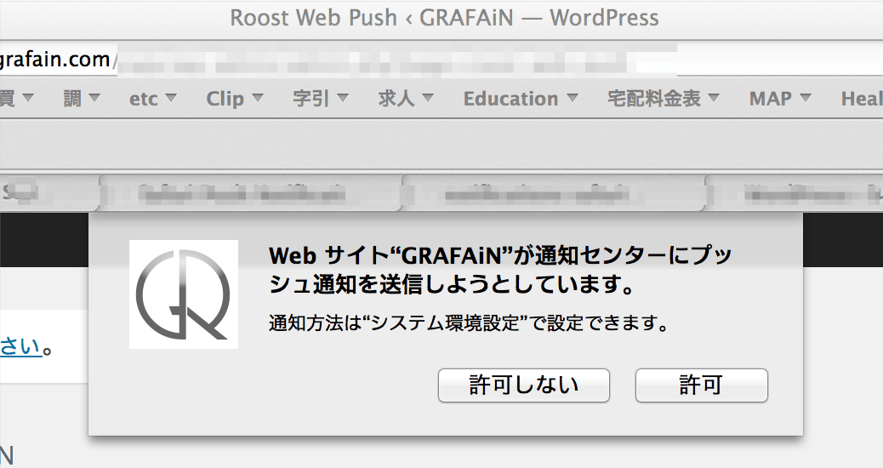Open the 求人 bookmarks folder dropdown
The height and width of the screenshot is (468, 883).
406,99
